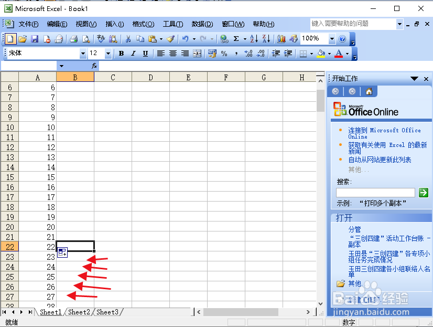The image size is (433, 327).
Task: Increase decimal places
Action: 248,54
